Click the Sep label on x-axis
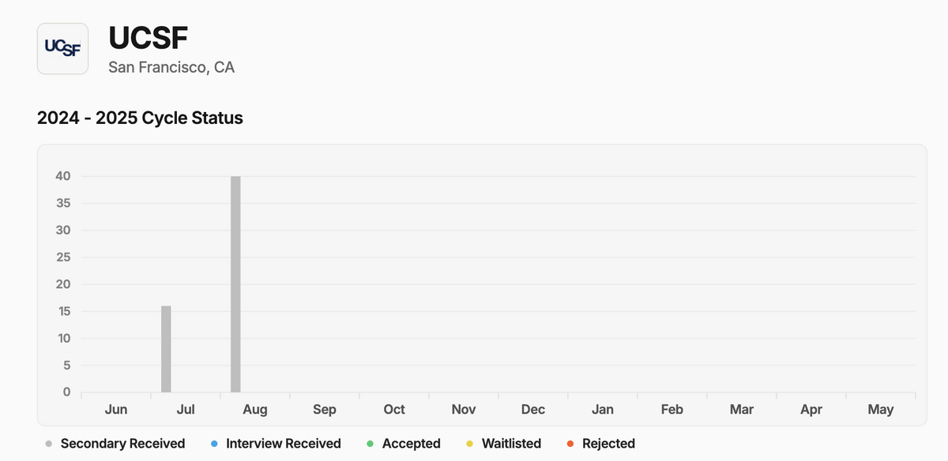 click(325, 409)
